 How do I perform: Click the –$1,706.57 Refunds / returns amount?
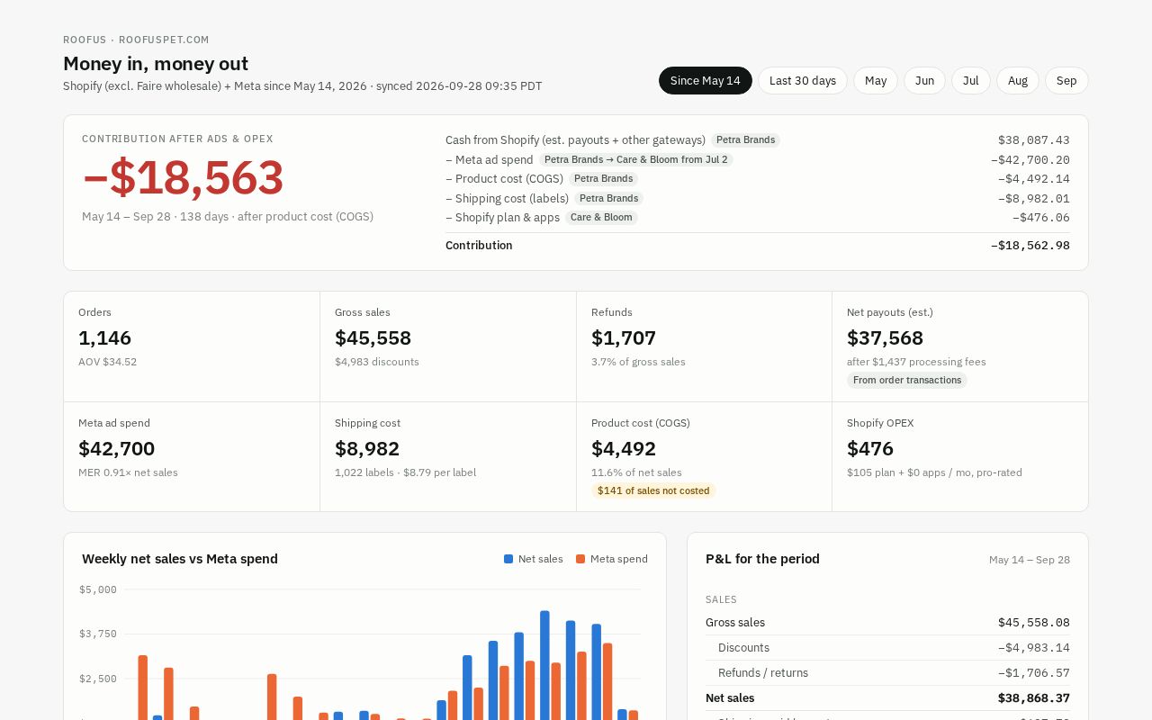[x=1033, y=673]
